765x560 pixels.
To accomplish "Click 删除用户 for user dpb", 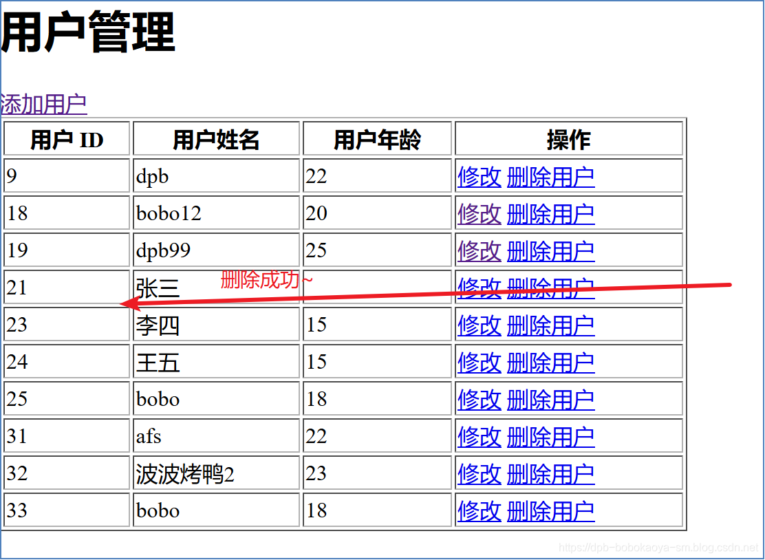I will coord(550,176).
